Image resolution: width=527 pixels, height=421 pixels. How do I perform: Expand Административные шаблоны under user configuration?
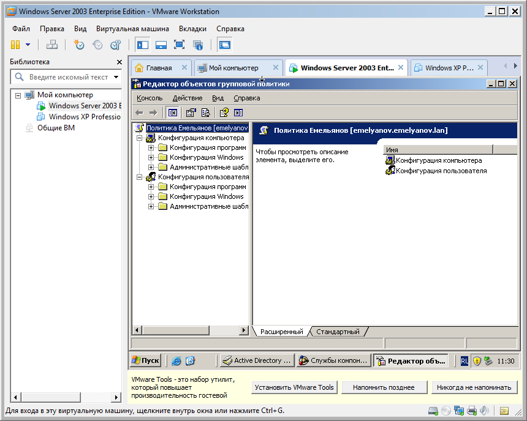(x=151, y=206)
